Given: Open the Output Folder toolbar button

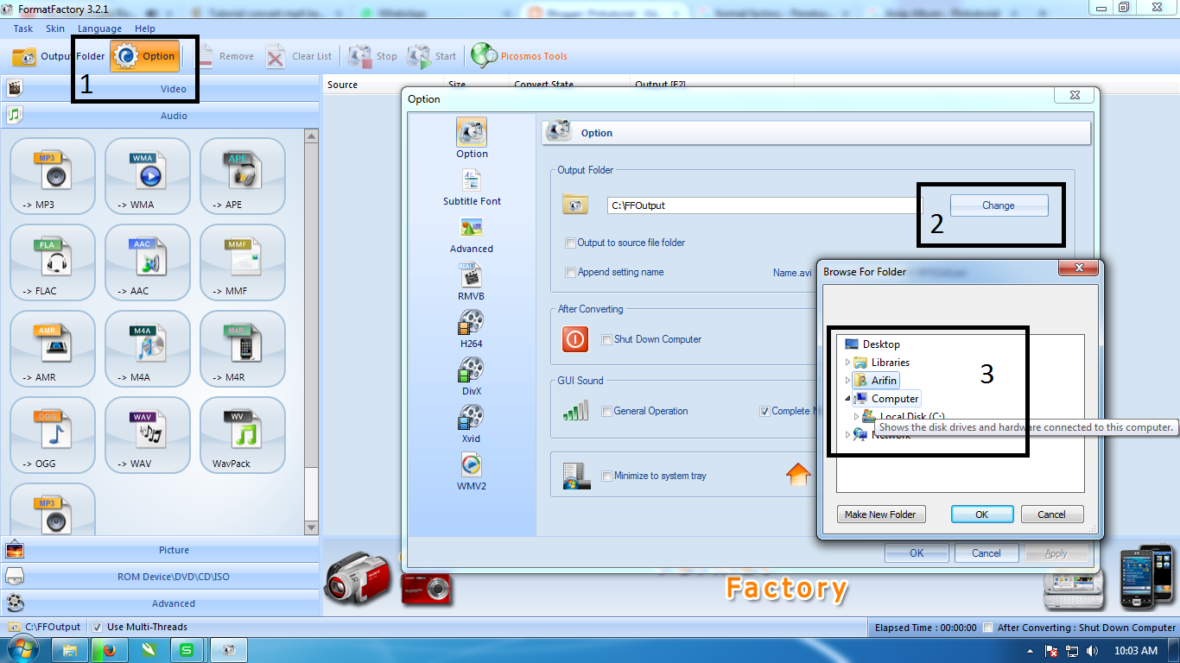Looking at the screenshot, I should 58,56.
